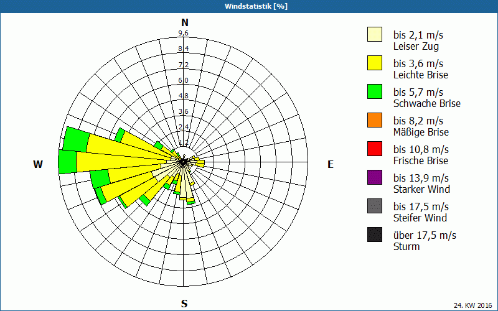Image resolution: width=498 pixels, height=311 pixels.
Task: Click the red 'bis 10,8 m/s' swatch
Action: pyautogui.click(x=375, y=149)
